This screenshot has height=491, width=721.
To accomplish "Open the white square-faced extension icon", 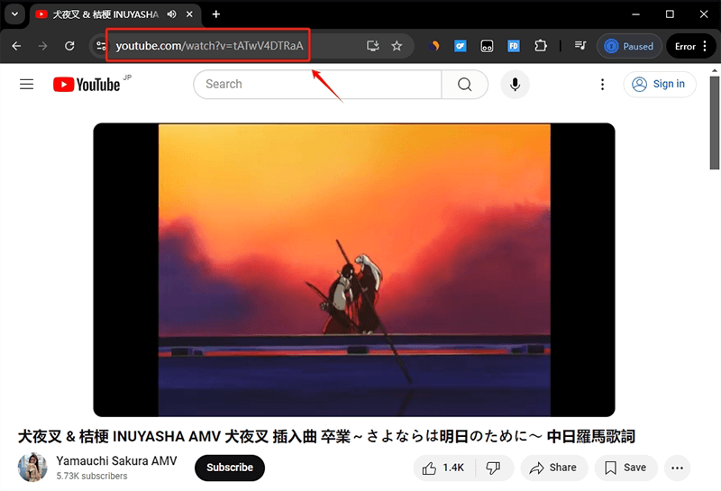I will click(x=487, y=46).
